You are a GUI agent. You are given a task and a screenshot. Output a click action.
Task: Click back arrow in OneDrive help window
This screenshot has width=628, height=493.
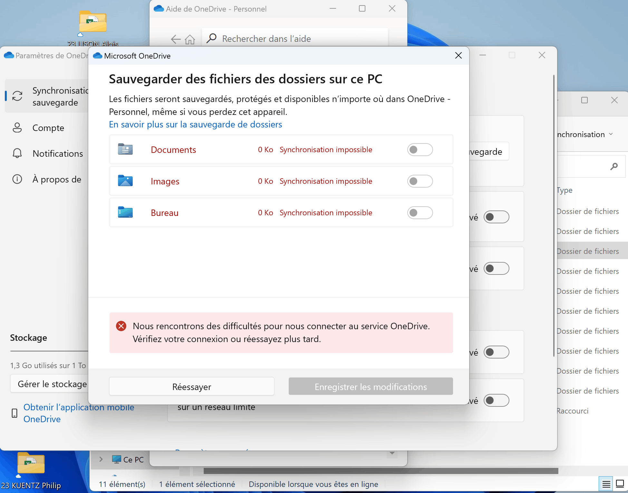(176, 39)
